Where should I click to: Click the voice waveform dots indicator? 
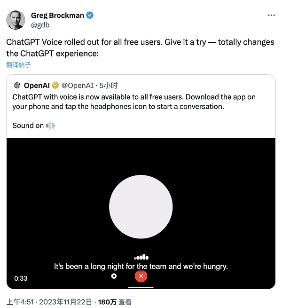pyautogui.click(x=141, y=257)
